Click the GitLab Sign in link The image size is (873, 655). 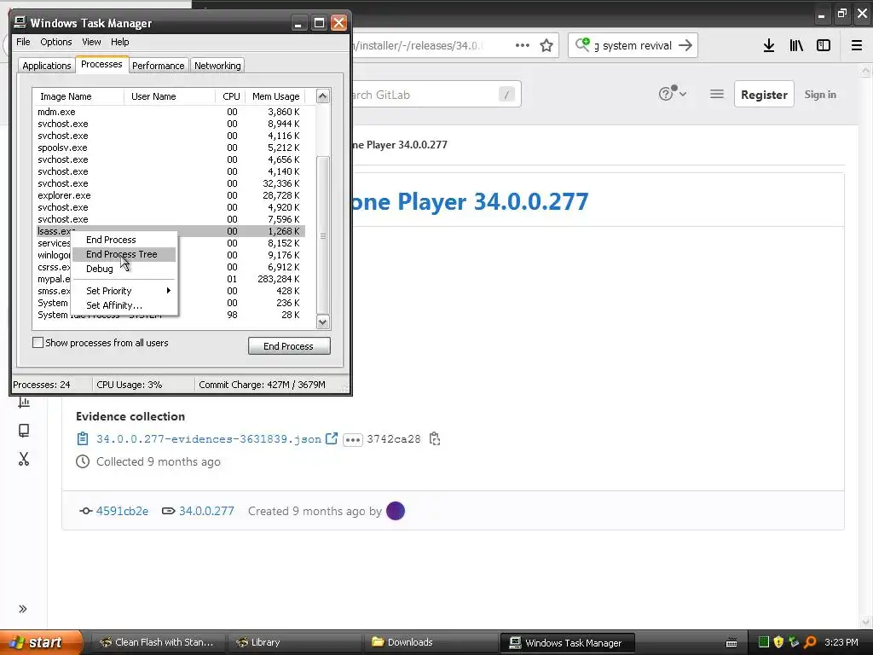[x=820, y=94]
